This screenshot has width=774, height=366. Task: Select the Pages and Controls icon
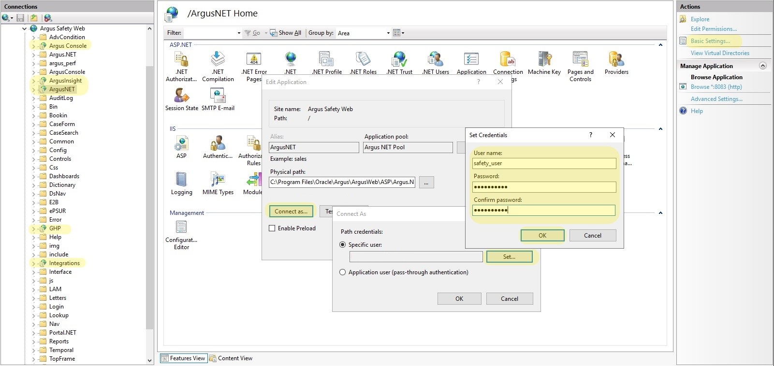point(581,66)
